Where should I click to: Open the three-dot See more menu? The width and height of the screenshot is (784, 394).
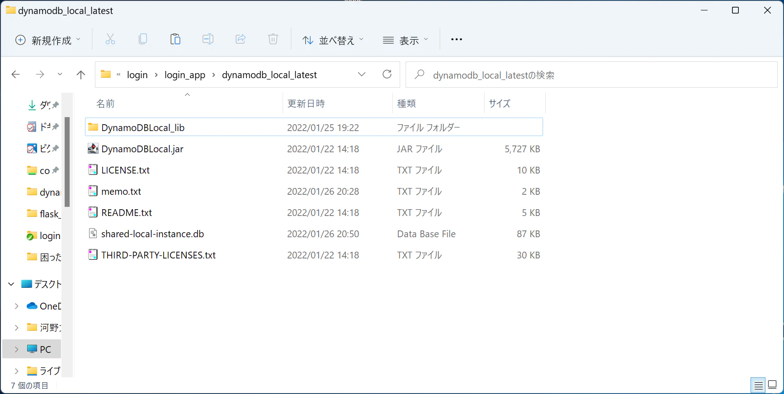click(457, 39)
